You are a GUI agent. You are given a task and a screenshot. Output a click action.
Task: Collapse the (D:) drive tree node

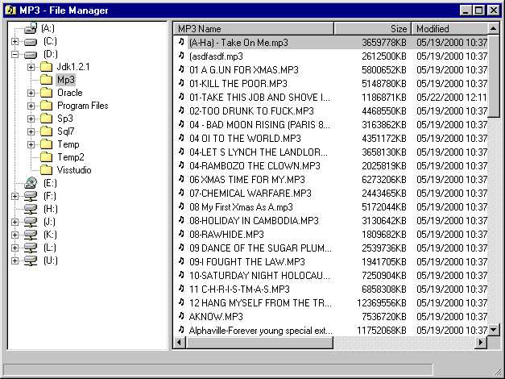[15, 54]
